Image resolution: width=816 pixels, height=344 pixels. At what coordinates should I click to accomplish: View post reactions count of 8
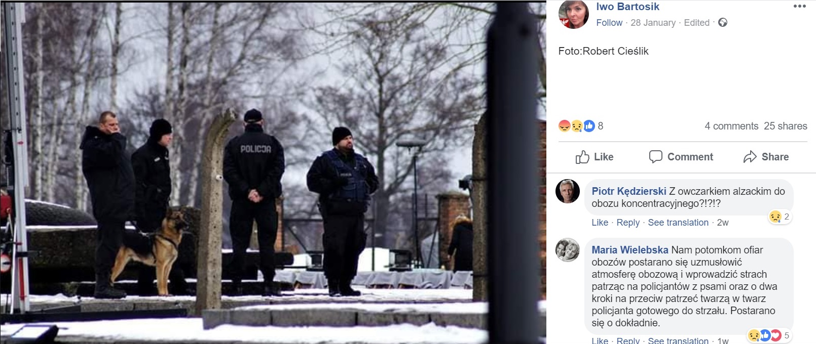click(581, 126)
